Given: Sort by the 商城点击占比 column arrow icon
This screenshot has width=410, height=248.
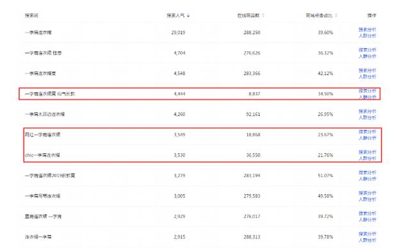Looking at the screenshot, I should [x=336, y=15].
